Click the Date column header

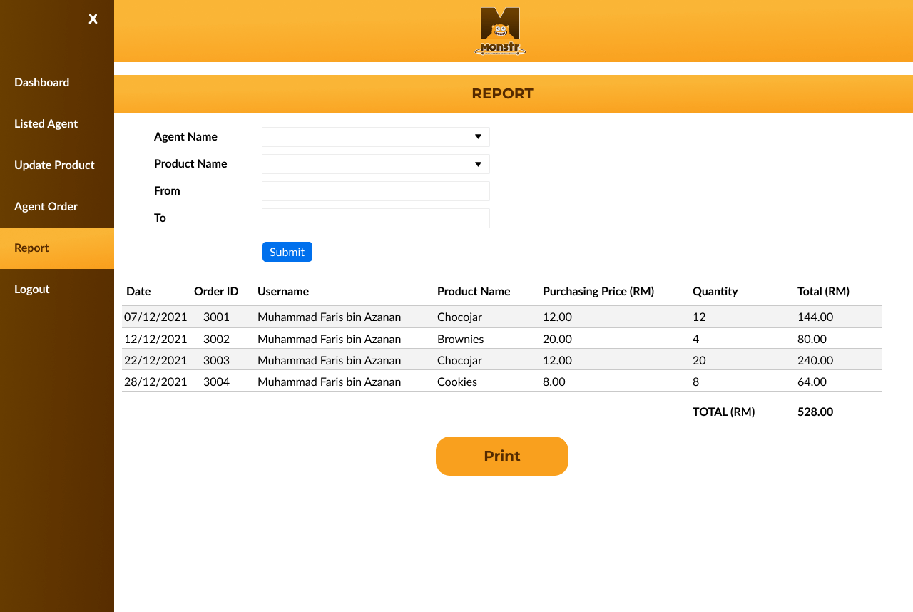(138, 292)
